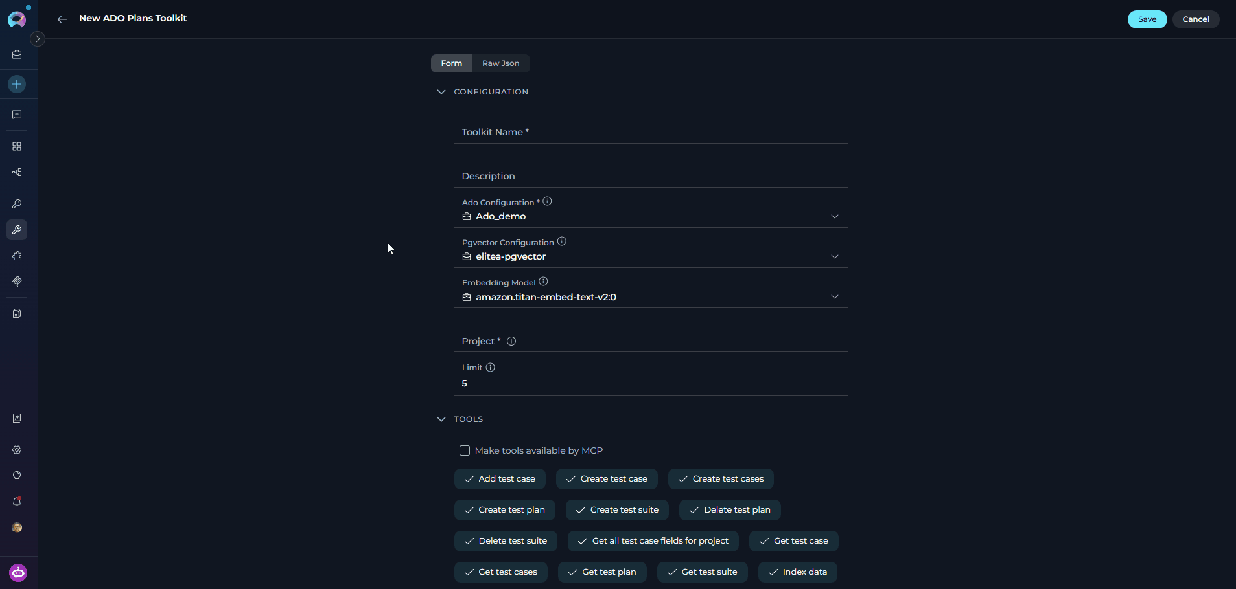Open the puzzle piece icon
The height and width of the screenshot is (589, 1236).
[x=17, y=256]
